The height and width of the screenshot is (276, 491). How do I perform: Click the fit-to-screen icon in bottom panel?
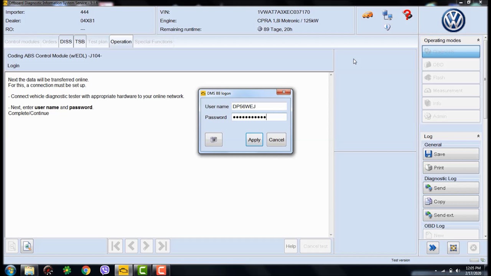[453, 248]
